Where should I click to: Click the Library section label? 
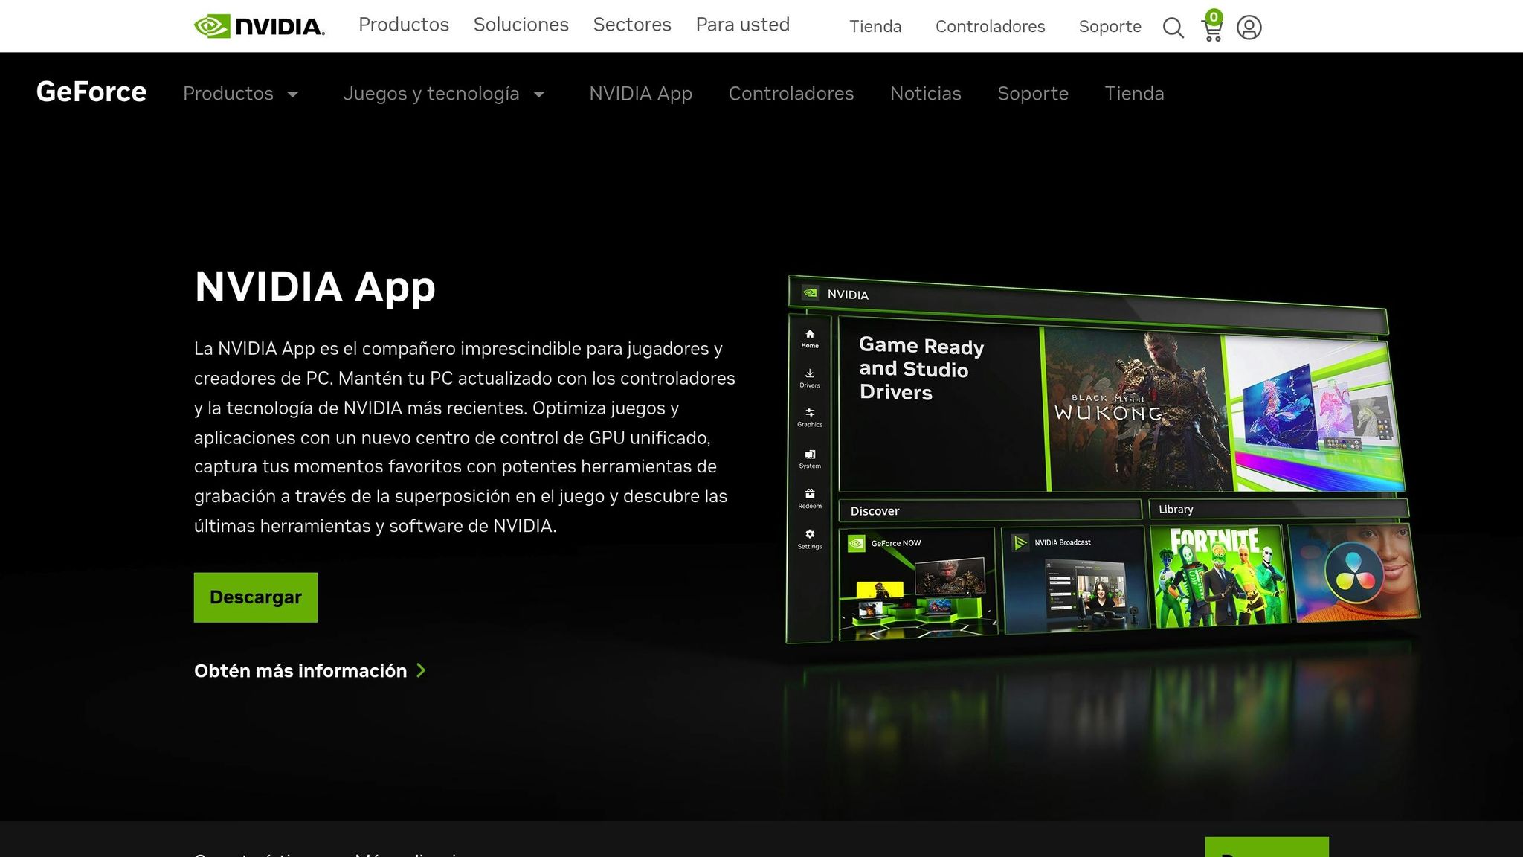(x=1176, y=510)
